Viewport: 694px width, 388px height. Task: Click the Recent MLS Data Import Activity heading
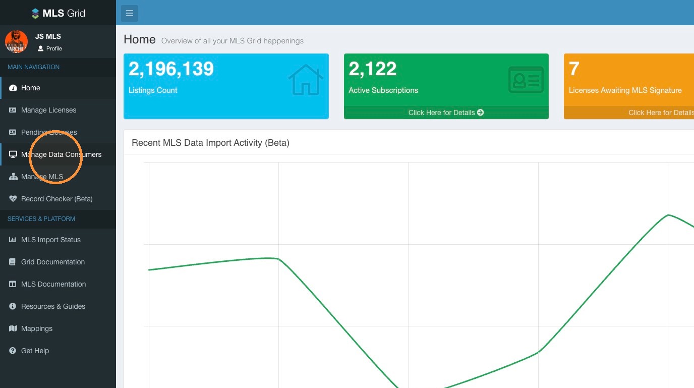tap(210, 143)
